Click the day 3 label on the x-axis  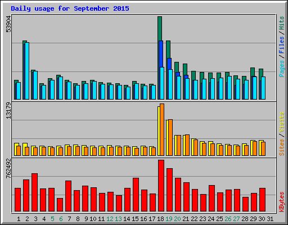[x=35, y=219]
